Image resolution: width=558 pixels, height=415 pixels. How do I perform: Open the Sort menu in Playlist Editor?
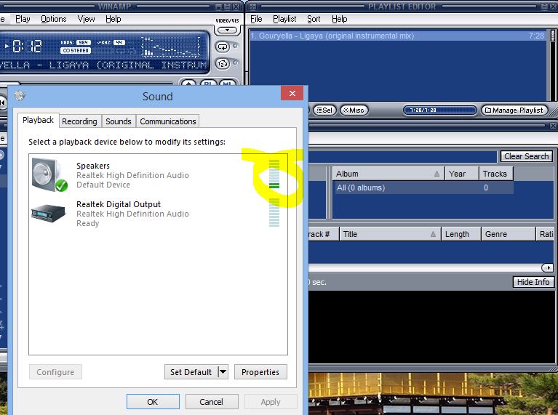tap(314, 19)
